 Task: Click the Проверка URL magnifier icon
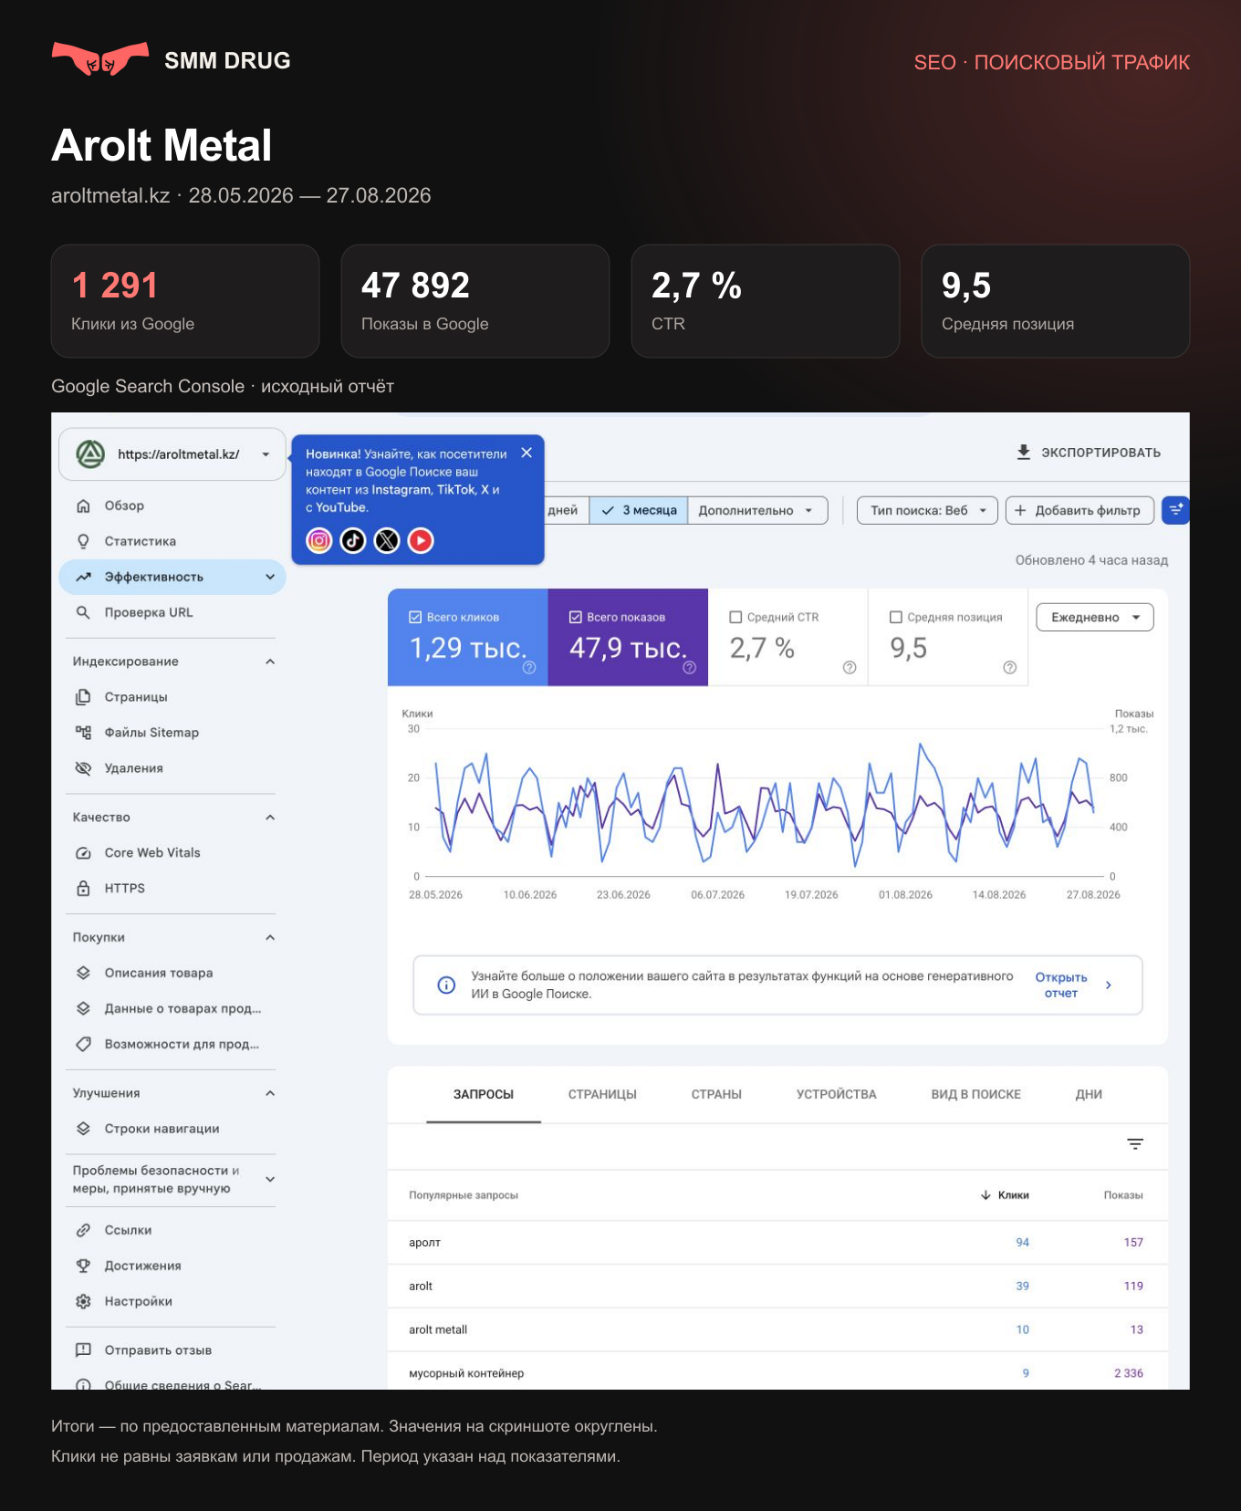pos(83,612)
